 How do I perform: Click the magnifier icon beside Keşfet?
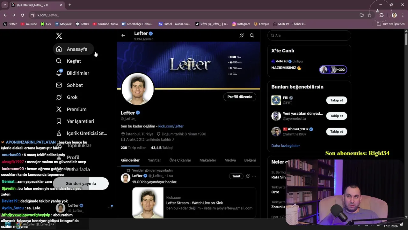(59, 61)
